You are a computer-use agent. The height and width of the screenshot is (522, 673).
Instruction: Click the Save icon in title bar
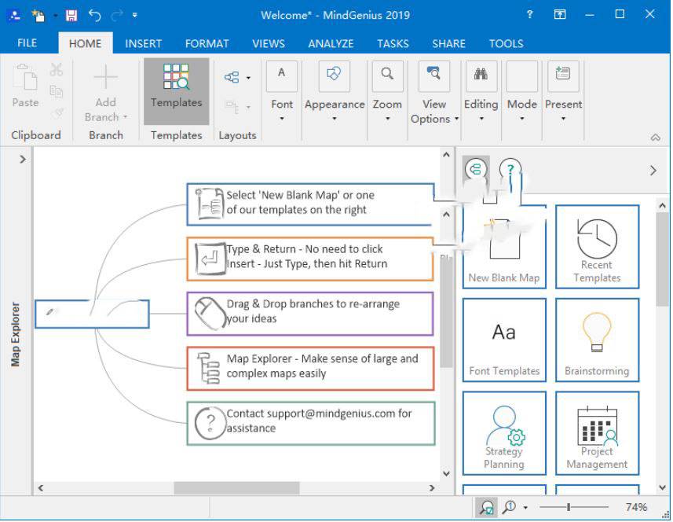[x=71, y=16]
